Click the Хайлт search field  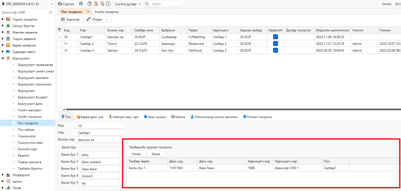(x=161, y=4)
